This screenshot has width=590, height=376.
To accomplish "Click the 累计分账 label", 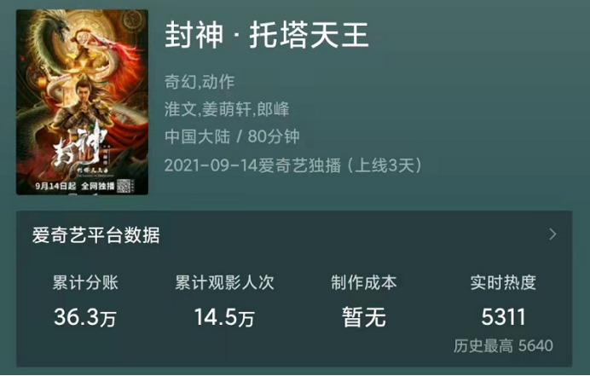I will coord(85,283).
